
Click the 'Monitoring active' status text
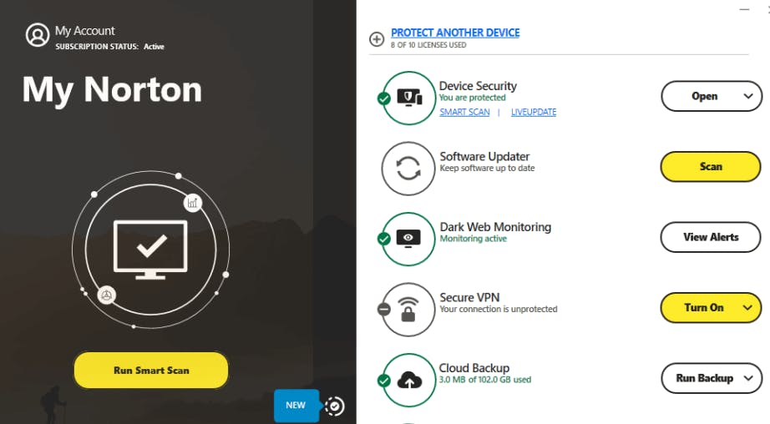(x=474, y=239)
